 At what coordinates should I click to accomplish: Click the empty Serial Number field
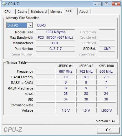[x=55, y=54]
